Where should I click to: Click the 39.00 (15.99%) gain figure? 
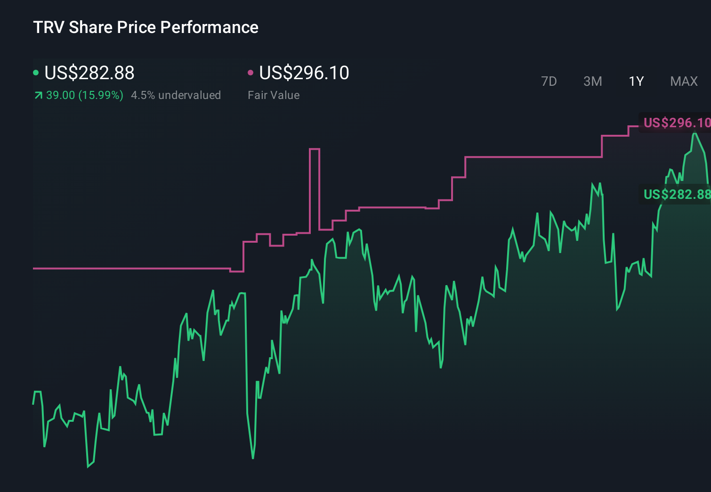(x=85, y=95)
